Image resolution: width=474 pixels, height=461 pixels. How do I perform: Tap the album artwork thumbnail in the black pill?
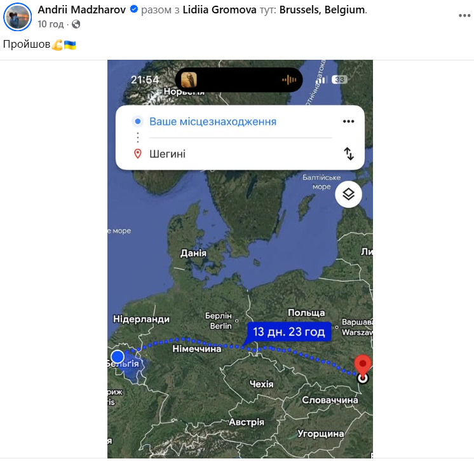coord(189,80)
